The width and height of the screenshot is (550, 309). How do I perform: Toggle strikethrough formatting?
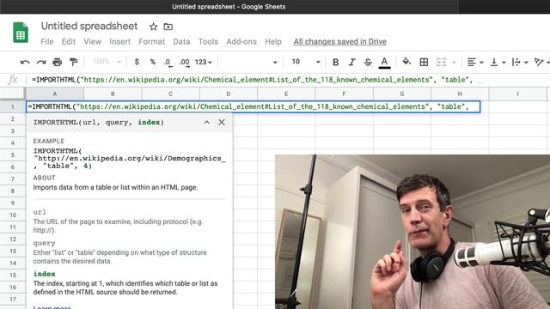(368, 63)
